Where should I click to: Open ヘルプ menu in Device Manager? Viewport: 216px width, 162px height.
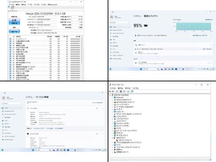(x=135, y=88)
